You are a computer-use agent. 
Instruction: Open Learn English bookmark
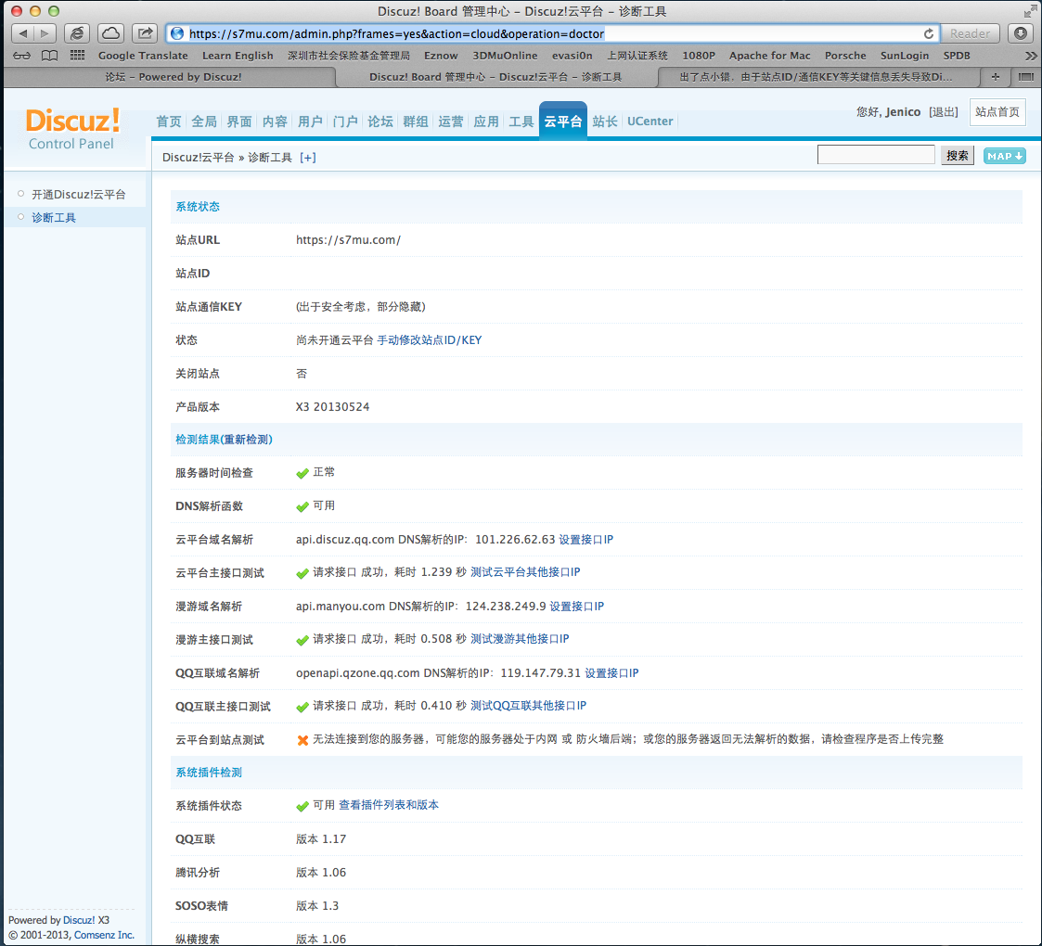click(238, 56)
